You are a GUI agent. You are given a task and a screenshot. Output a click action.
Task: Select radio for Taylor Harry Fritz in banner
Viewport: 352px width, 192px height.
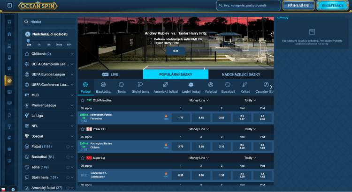point(151,43)
